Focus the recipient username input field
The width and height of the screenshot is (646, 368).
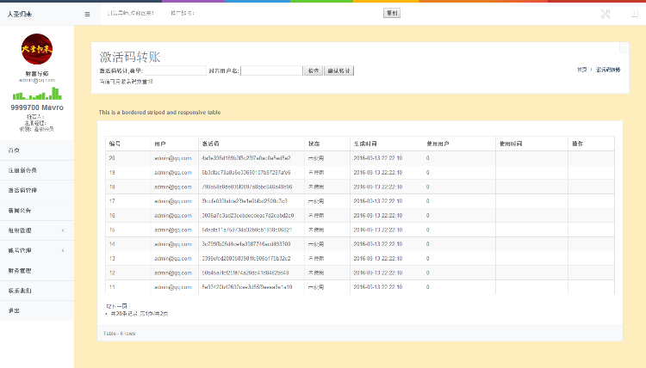coord(271,71)
